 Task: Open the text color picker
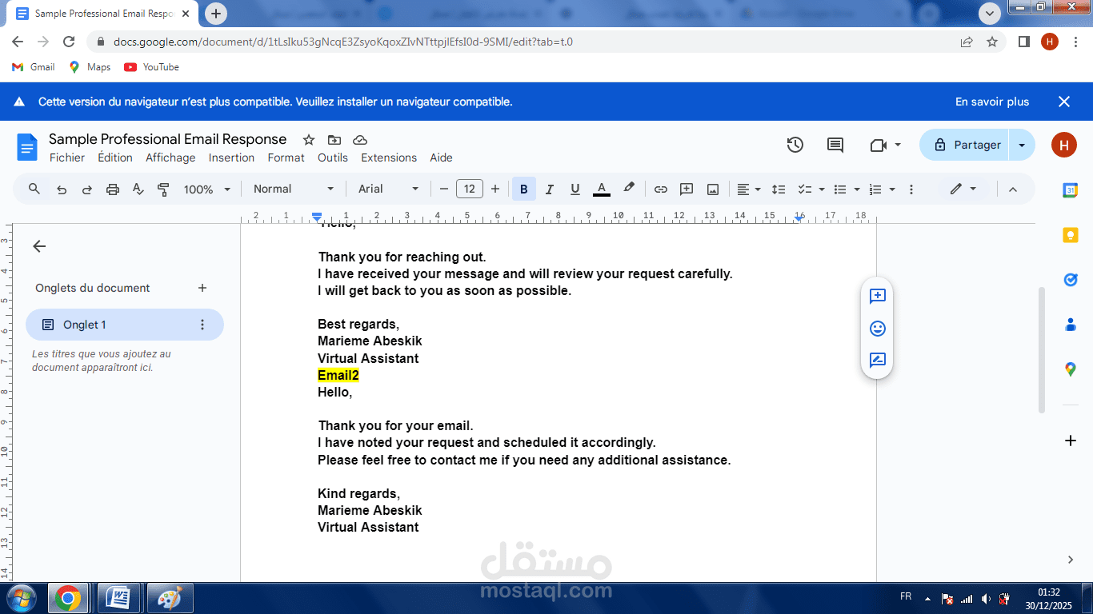(x=602, y=189)
